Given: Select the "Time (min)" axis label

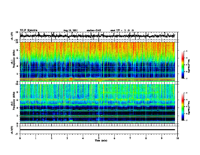Looking at the screenshot, I should click(101, 141).
